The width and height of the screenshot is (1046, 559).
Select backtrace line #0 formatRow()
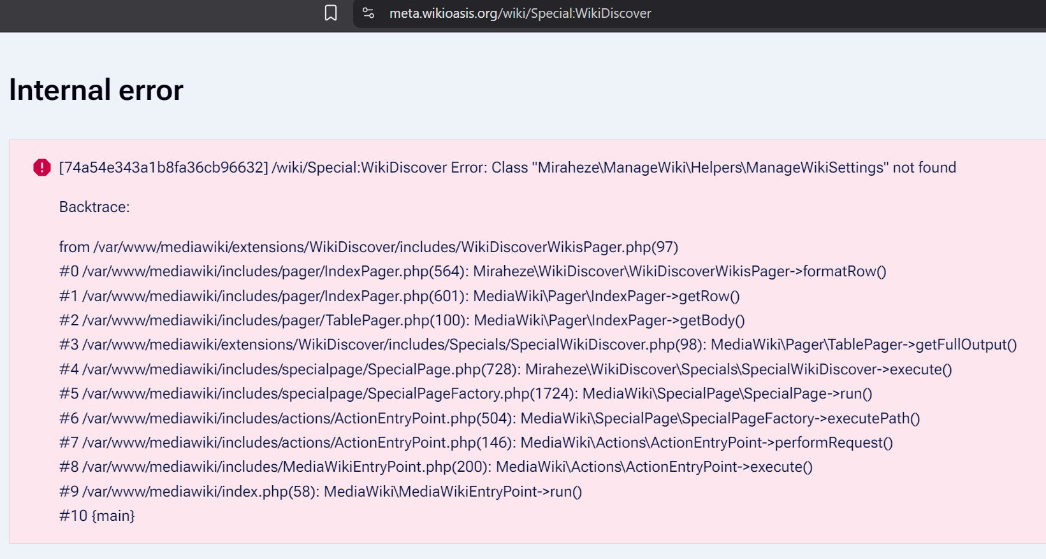[473, 271]
